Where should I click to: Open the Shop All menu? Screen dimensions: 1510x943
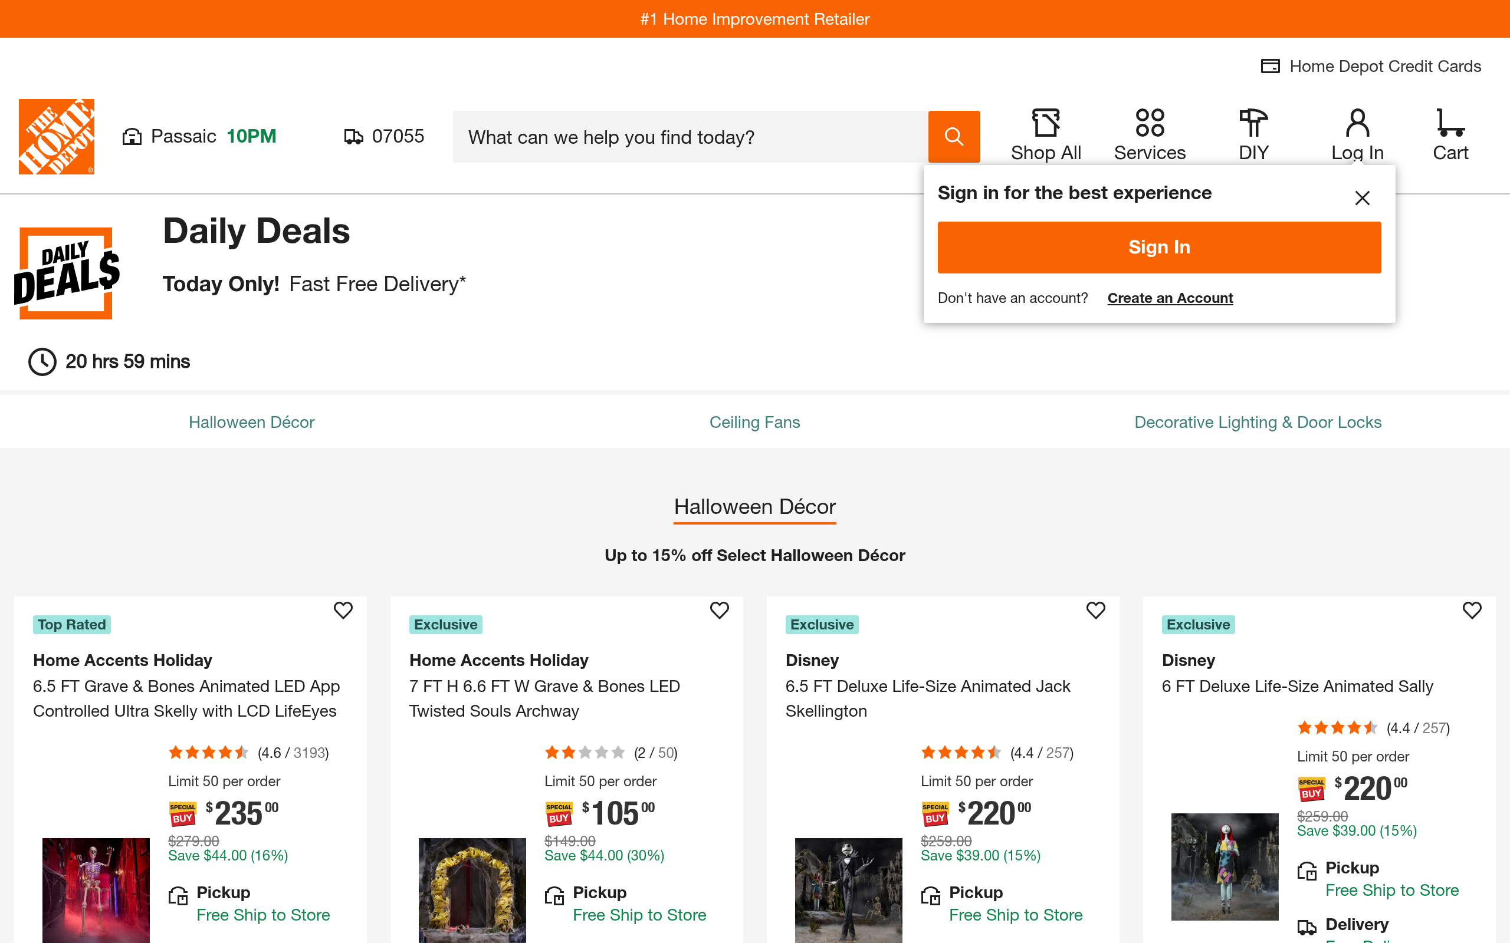tap(1046, 136)
